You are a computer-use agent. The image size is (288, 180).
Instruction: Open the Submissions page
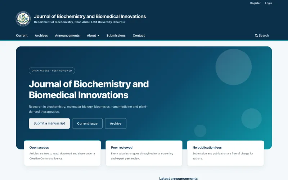click(x=116, y=35)
